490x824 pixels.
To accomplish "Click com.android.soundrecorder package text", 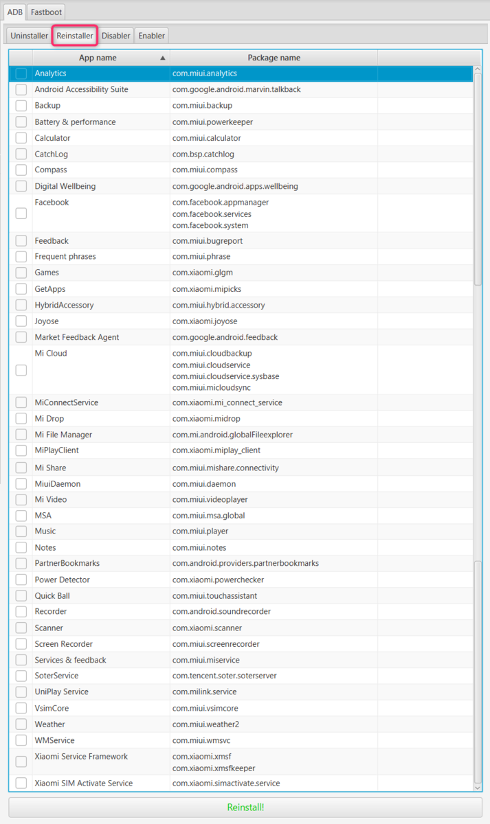I will (221, 611).
